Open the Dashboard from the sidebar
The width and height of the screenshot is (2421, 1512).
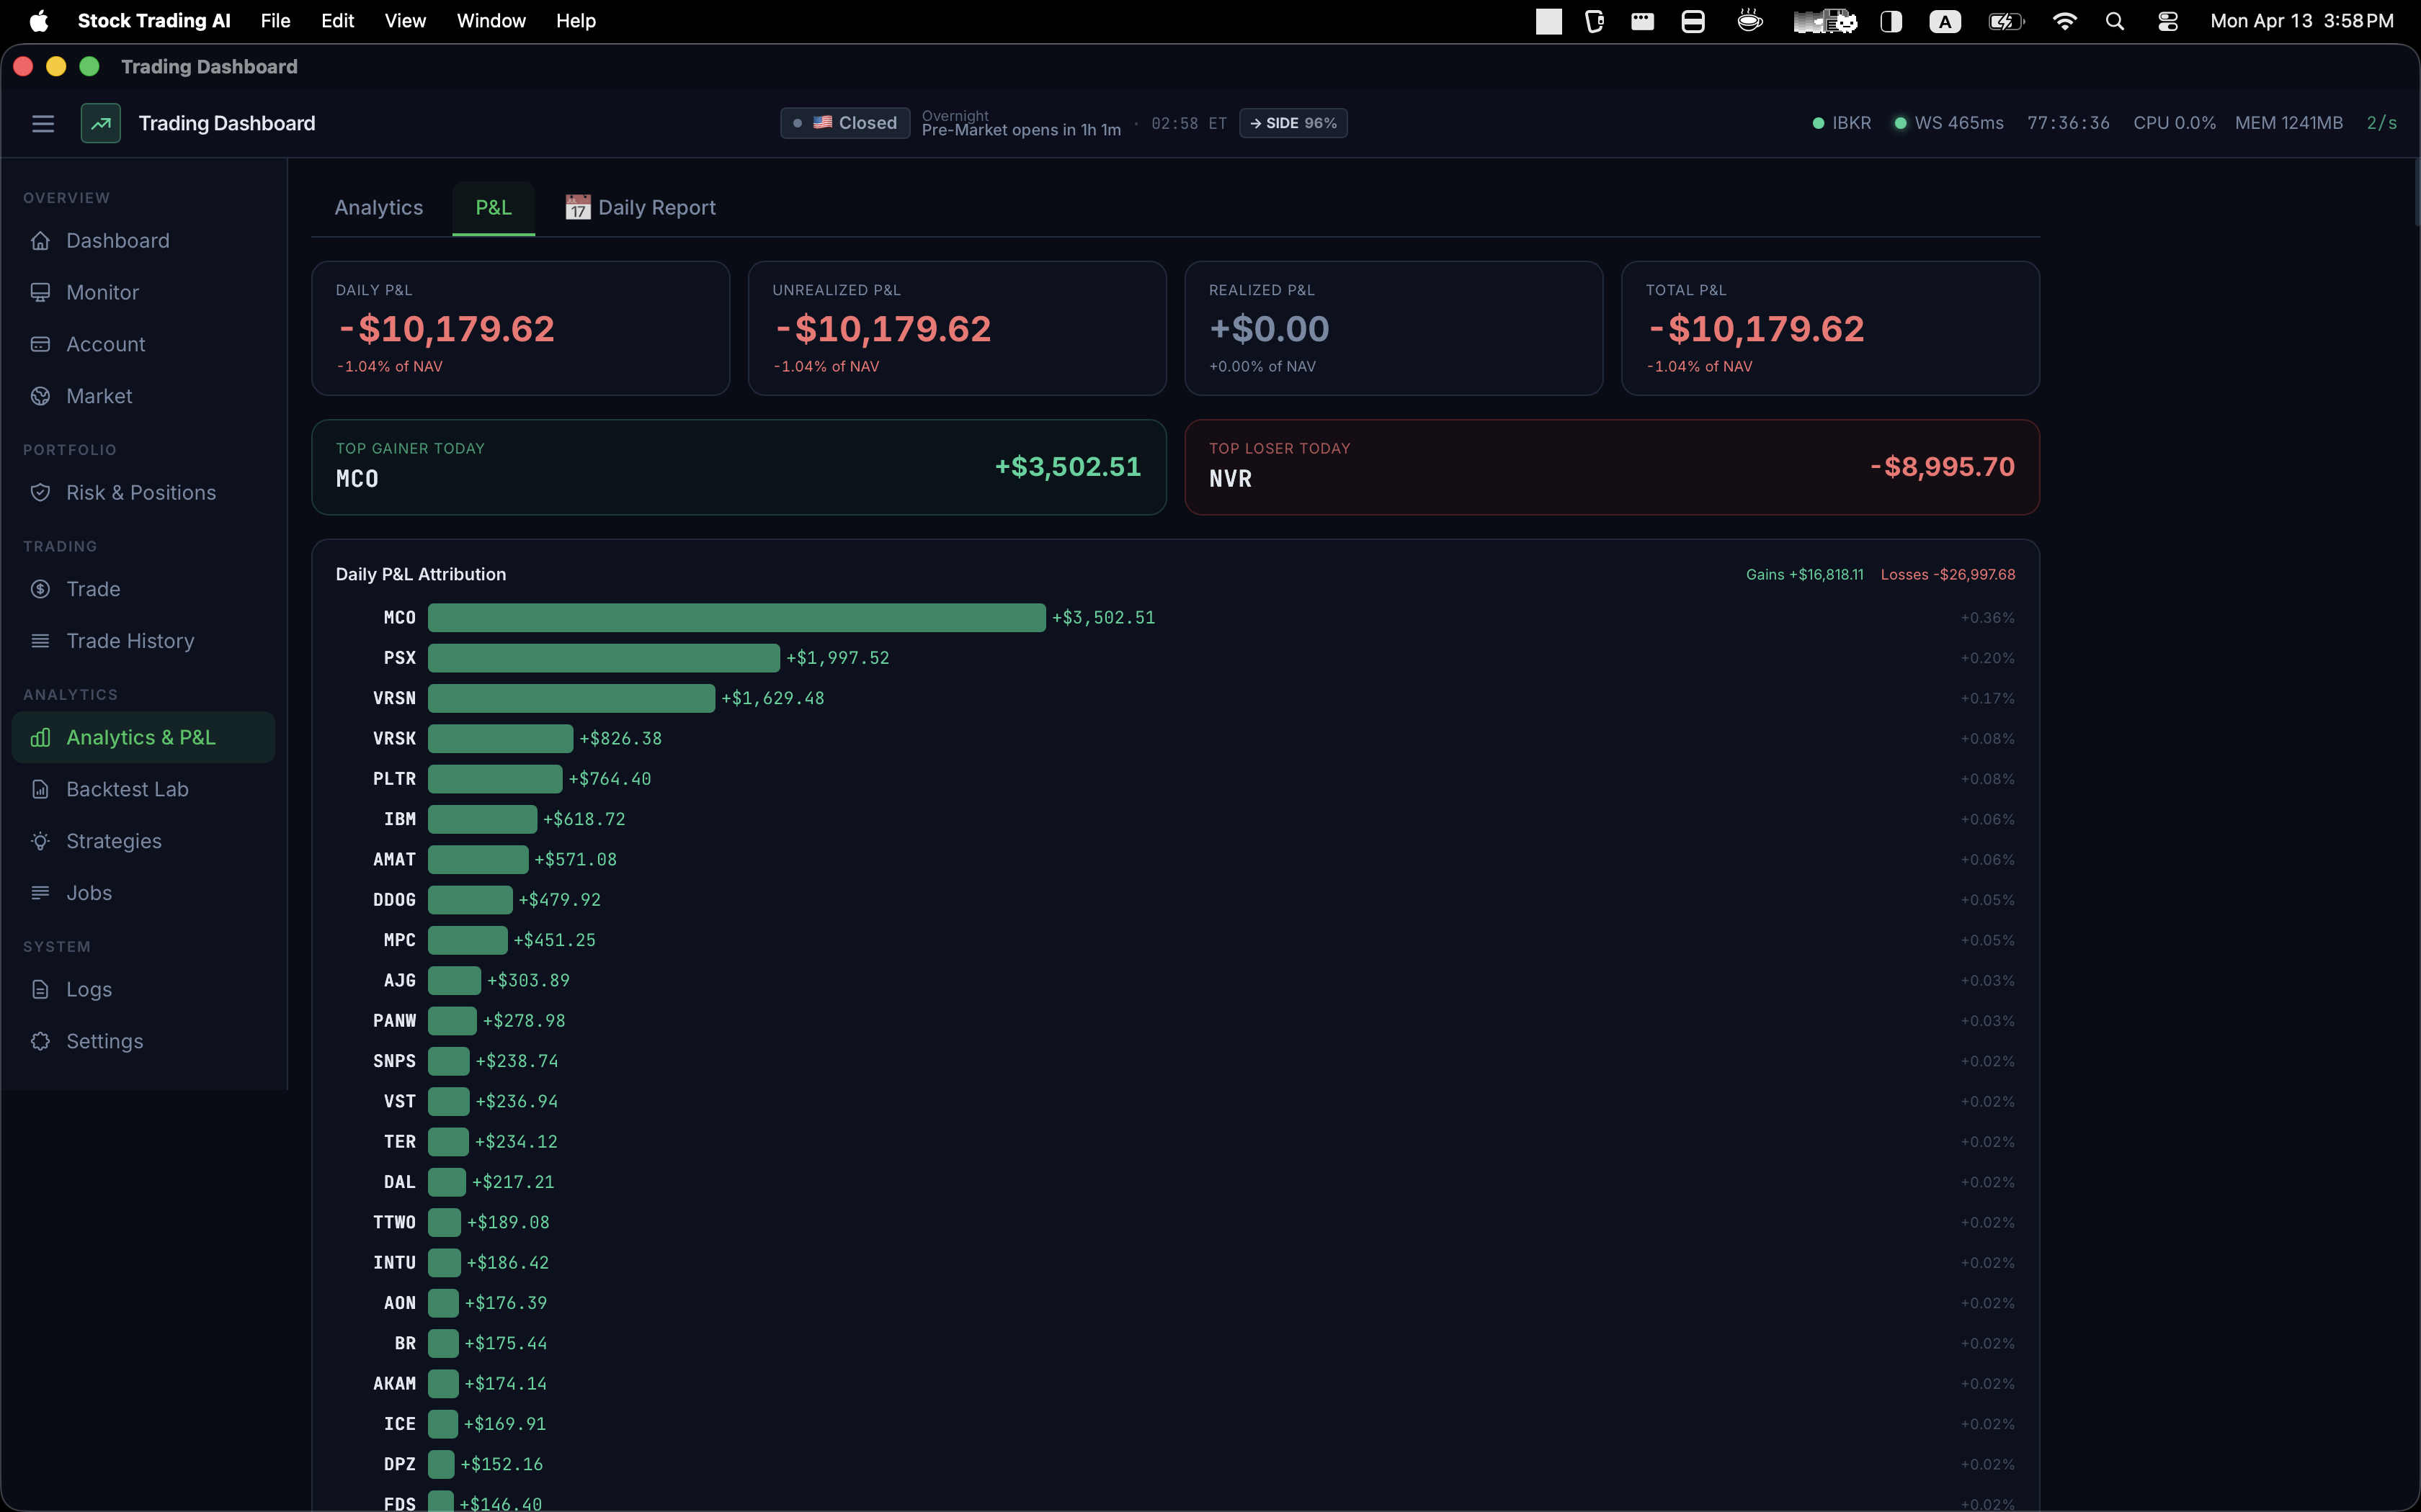click(117, 240)
